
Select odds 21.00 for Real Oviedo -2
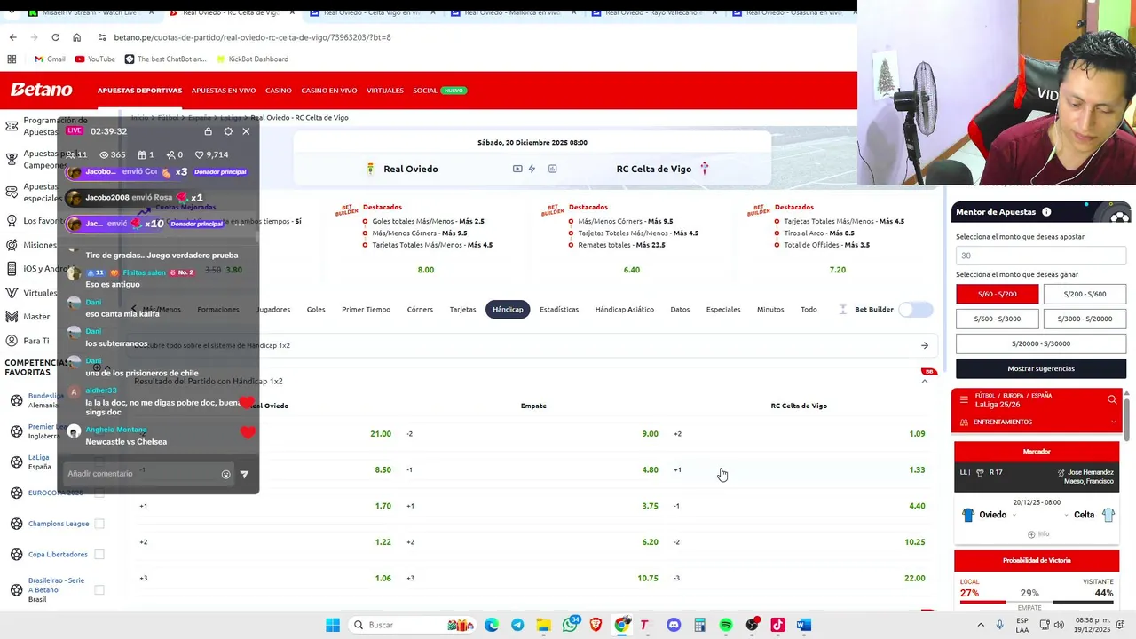(x=381, y=434)
